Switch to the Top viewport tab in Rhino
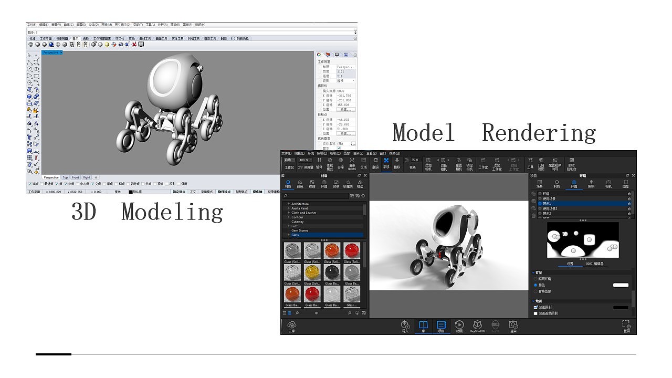The height and width of the screenshot is (378, 672). coord(65,177)
